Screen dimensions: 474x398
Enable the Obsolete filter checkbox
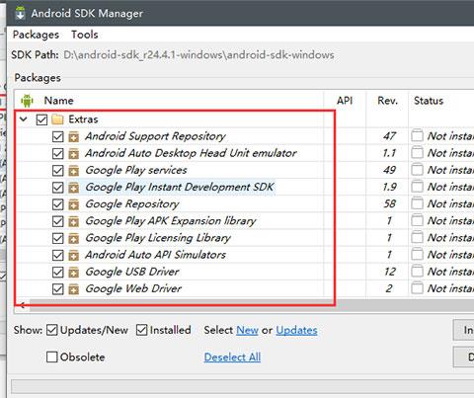coord(52,357)
